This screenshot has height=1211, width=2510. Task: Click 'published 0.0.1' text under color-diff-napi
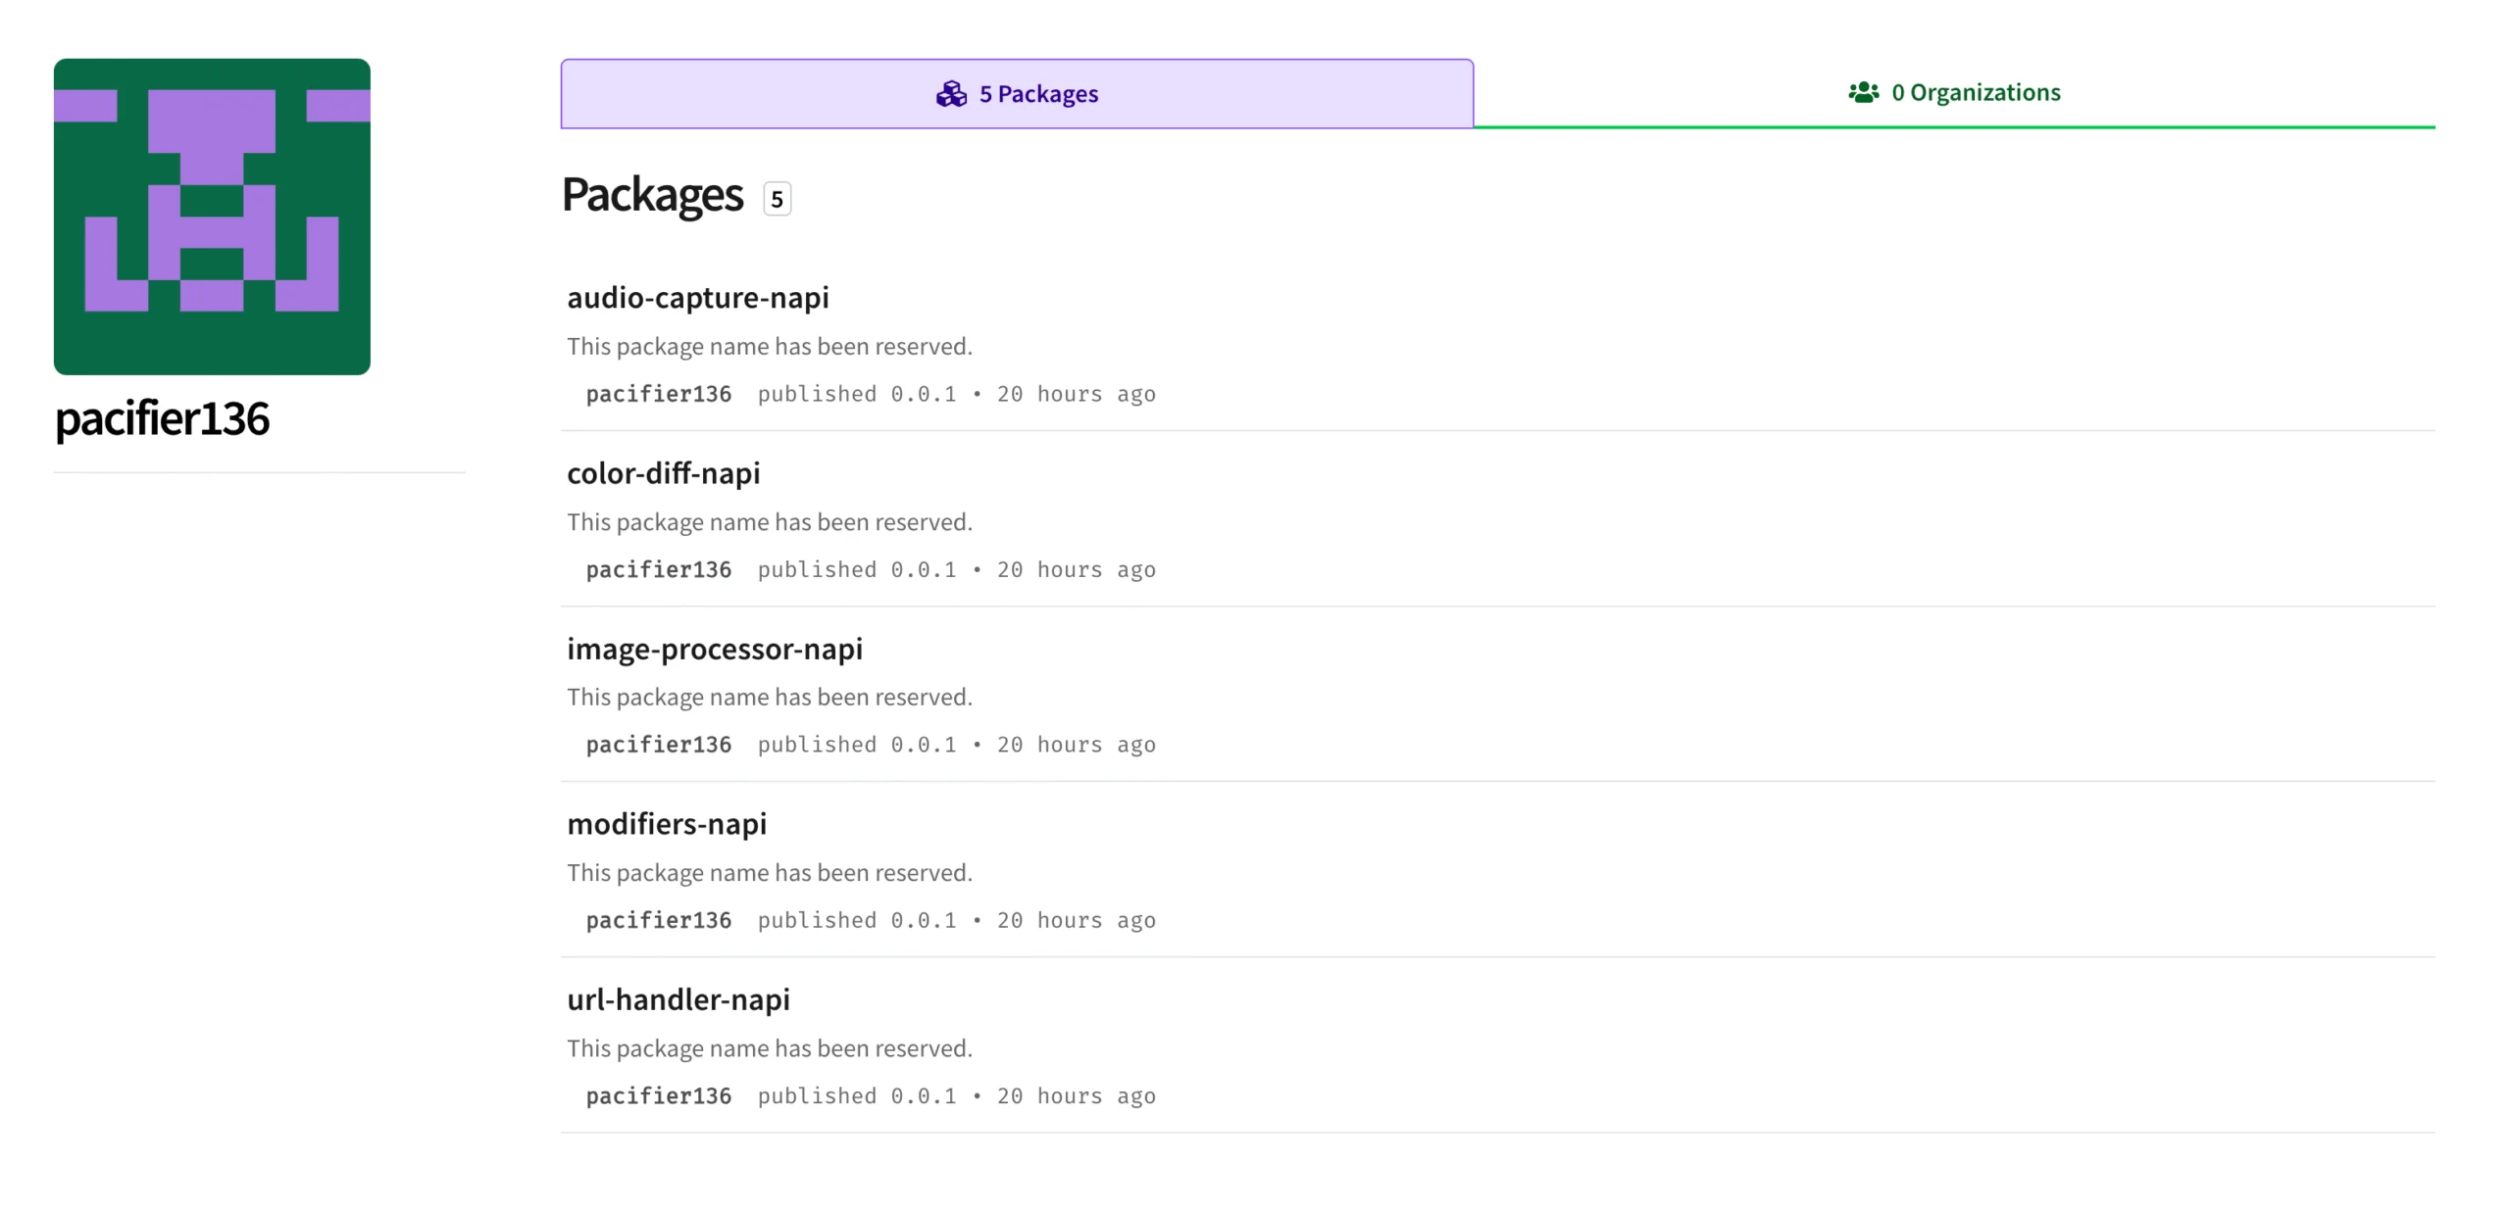856,569
